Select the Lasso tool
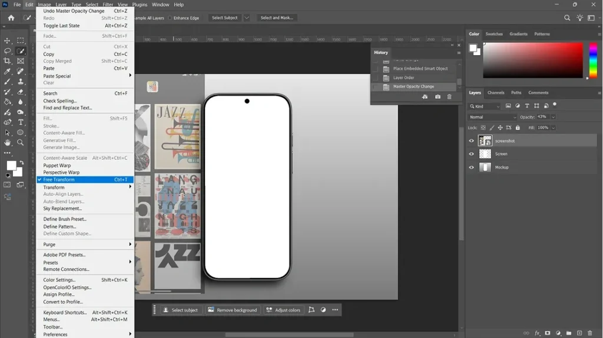The height and width of the screenshot is (338, 603). coord(7,51)
